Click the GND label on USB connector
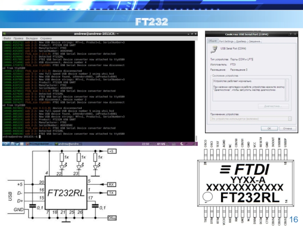 [x=19, y=210]
